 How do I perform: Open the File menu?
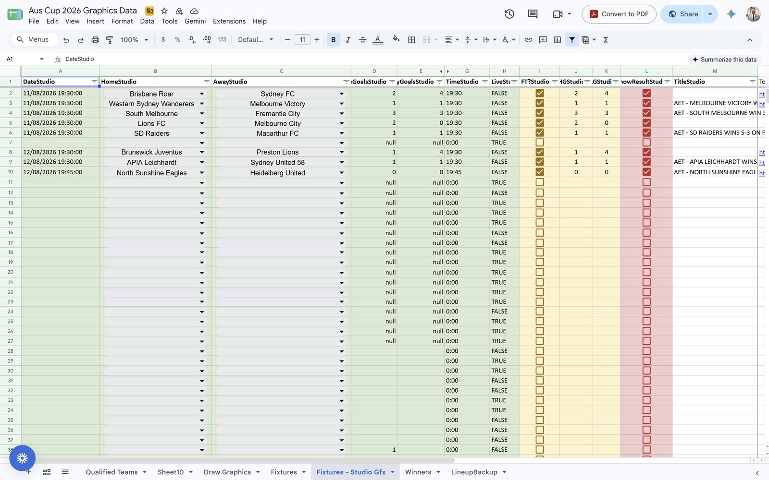[34, 21]
